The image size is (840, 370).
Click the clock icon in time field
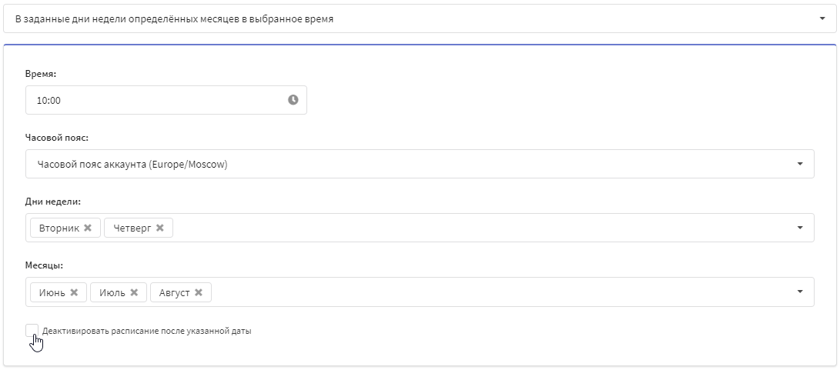pos(293,99)
